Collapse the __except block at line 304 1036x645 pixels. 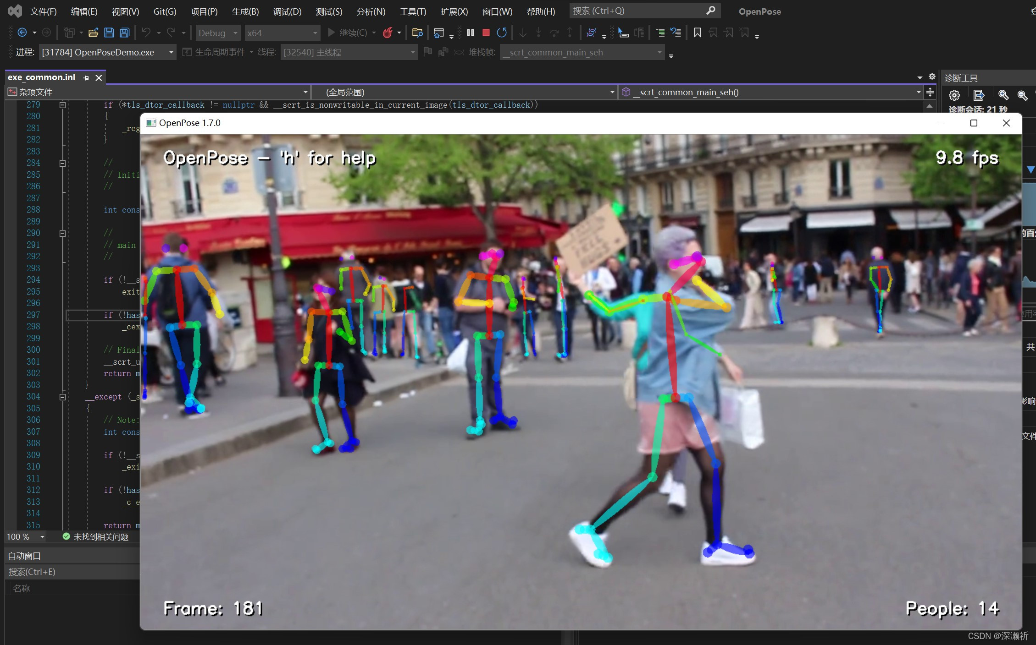coord(62,397)
